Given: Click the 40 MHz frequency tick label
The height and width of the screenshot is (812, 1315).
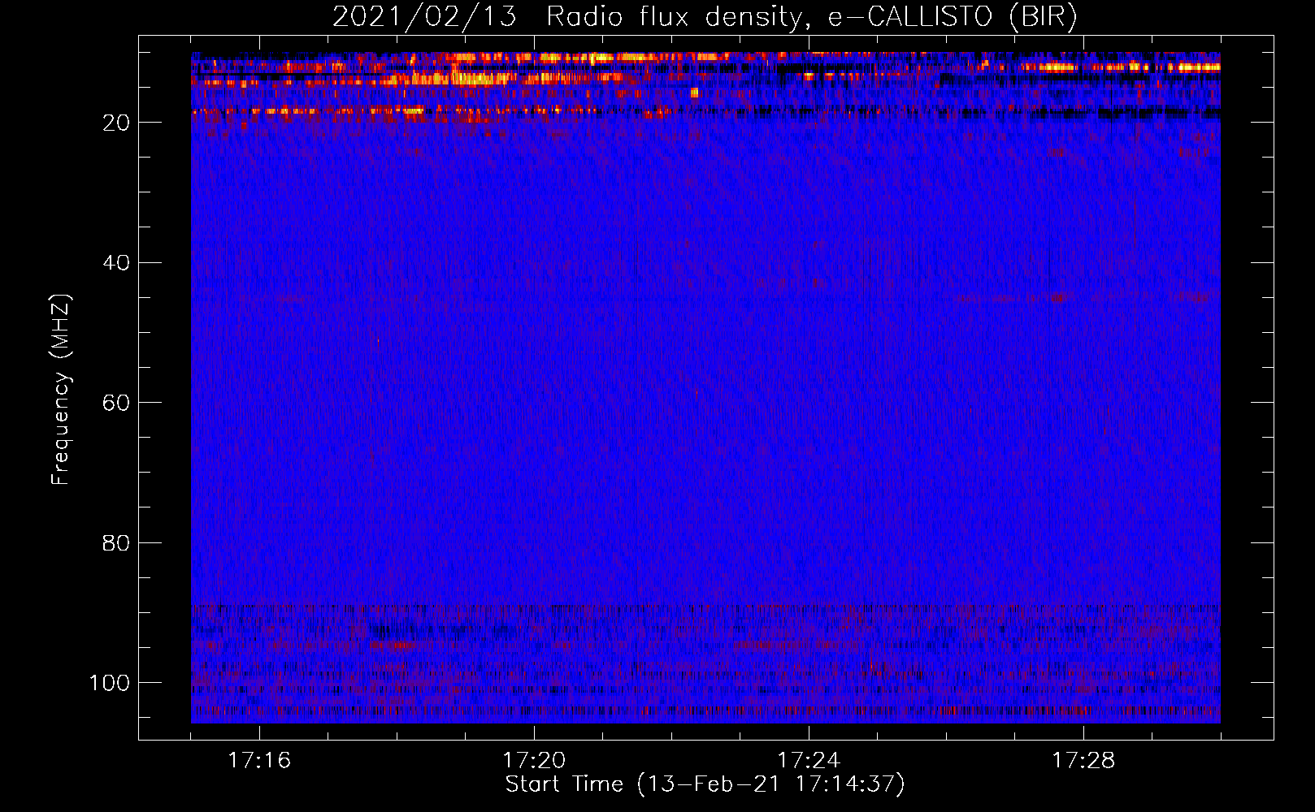Looking at the screenshot, I should click(116, 262).
